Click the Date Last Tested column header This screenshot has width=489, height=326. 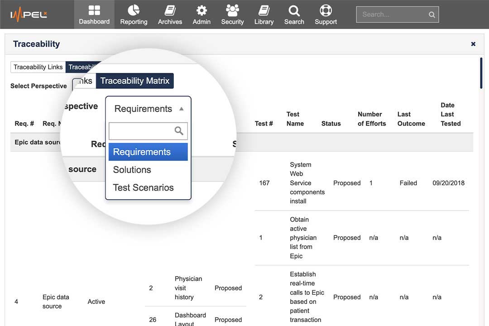coord(451,114)
